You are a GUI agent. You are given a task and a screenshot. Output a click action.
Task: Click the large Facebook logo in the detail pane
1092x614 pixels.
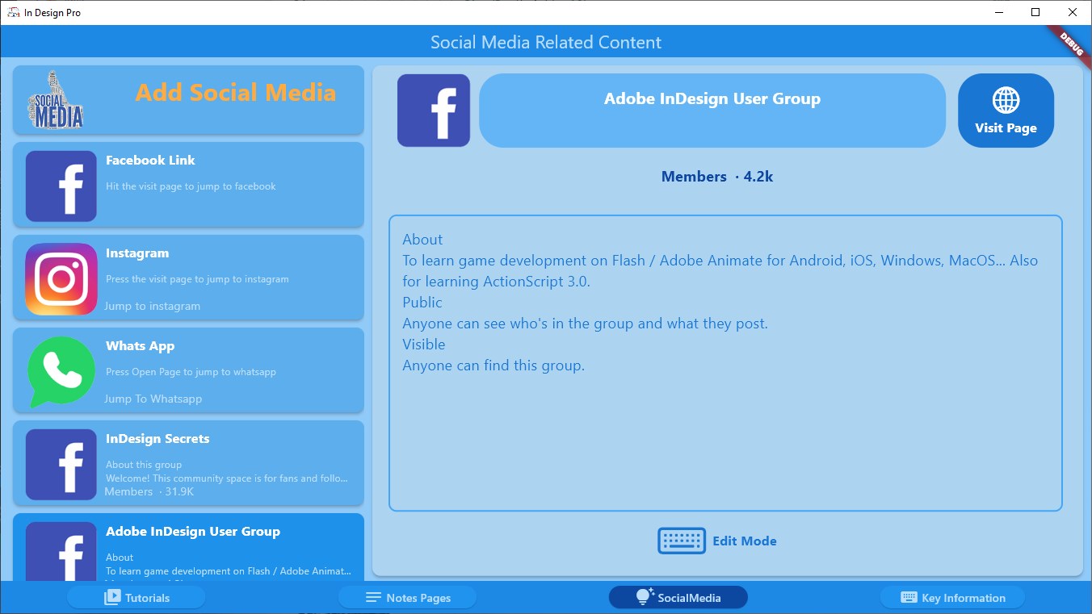pos(433,111)
